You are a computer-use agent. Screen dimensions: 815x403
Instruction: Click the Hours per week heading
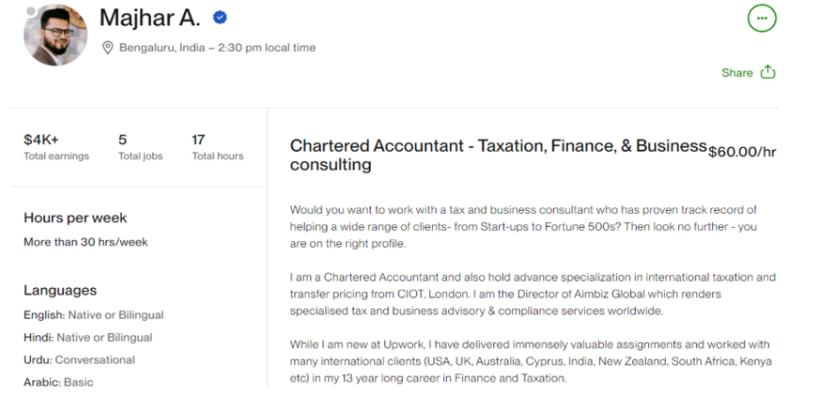(75, 218)
